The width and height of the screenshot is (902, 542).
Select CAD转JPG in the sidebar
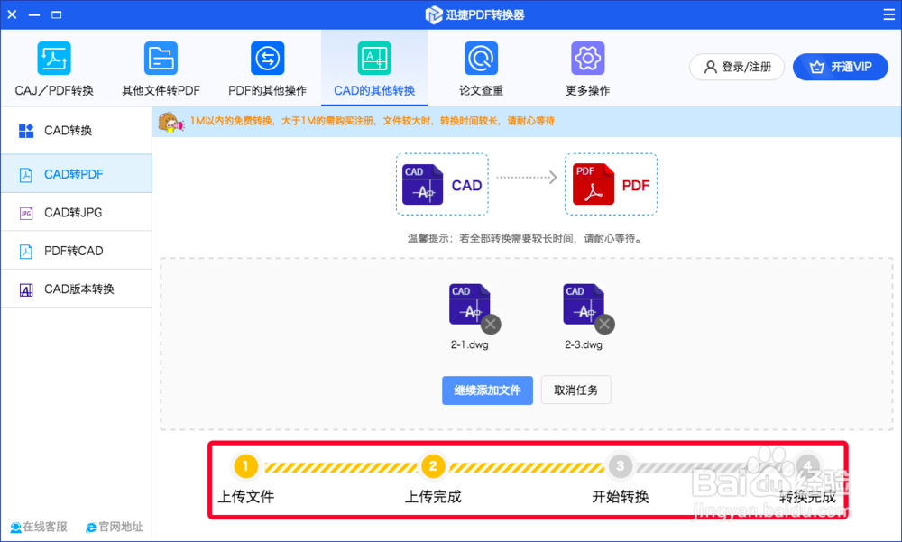point(76,212)
